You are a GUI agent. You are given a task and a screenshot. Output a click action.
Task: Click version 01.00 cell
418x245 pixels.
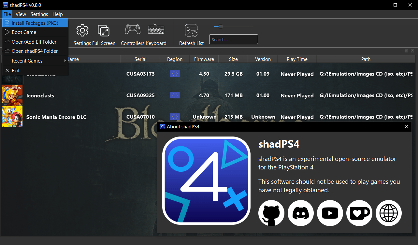pyautogui.click(x=263, y=95)
